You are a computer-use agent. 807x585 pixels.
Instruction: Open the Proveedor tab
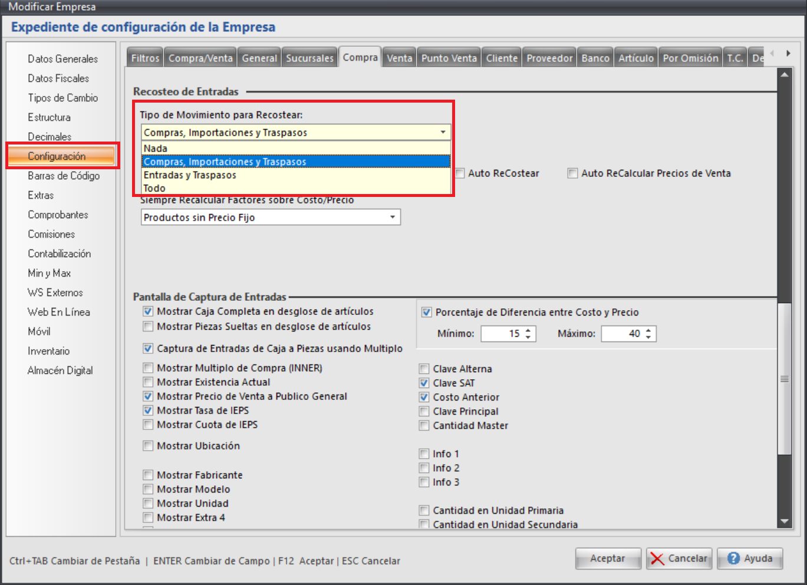(x=549, y=58)
